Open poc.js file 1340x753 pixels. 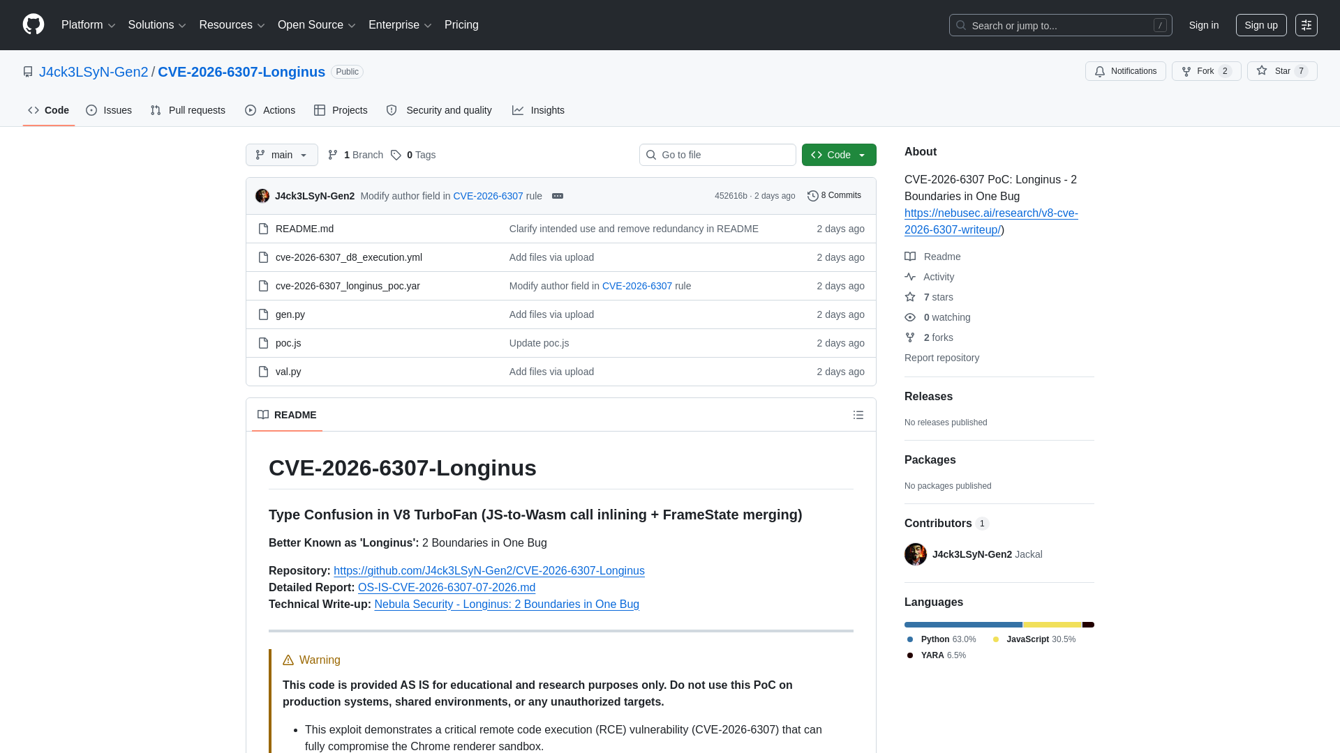coord(288,343)
